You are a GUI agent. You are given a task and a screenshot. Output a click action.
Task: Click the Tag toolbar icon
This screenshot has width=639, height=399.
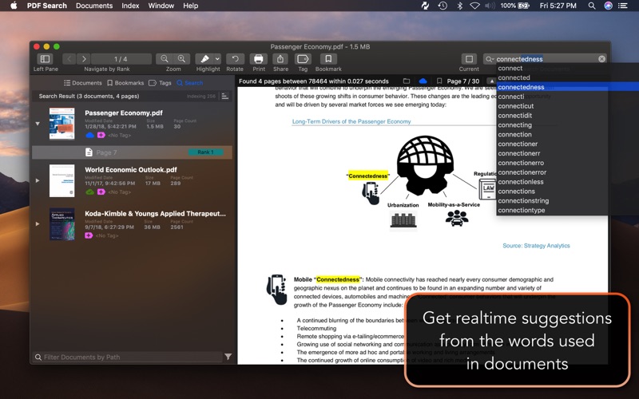[x=303, y=59]
